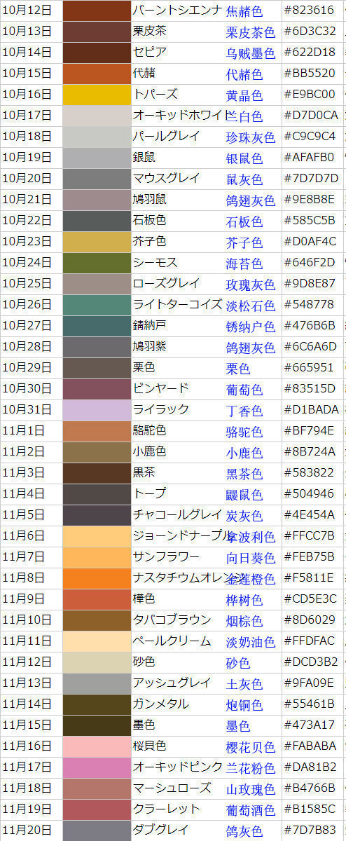Click Chinese name 焦赭色

(244, 11)
